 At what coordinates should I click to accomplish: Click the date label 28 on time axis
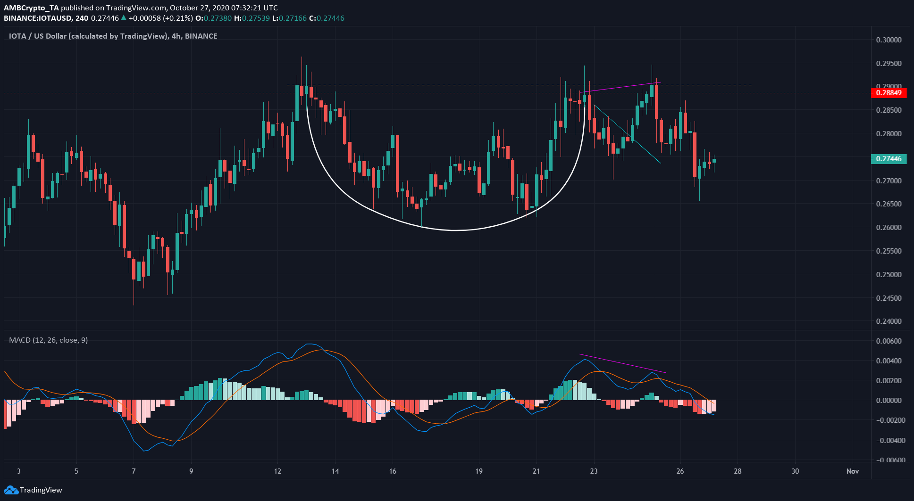point(738,471)
